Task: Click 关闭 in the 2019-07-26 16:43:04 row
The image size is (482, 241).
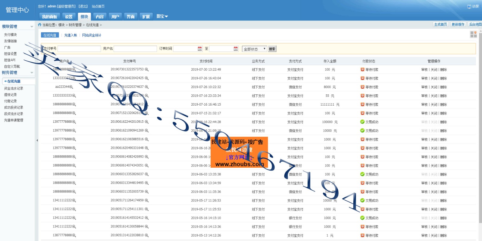Action: point(434,78)
